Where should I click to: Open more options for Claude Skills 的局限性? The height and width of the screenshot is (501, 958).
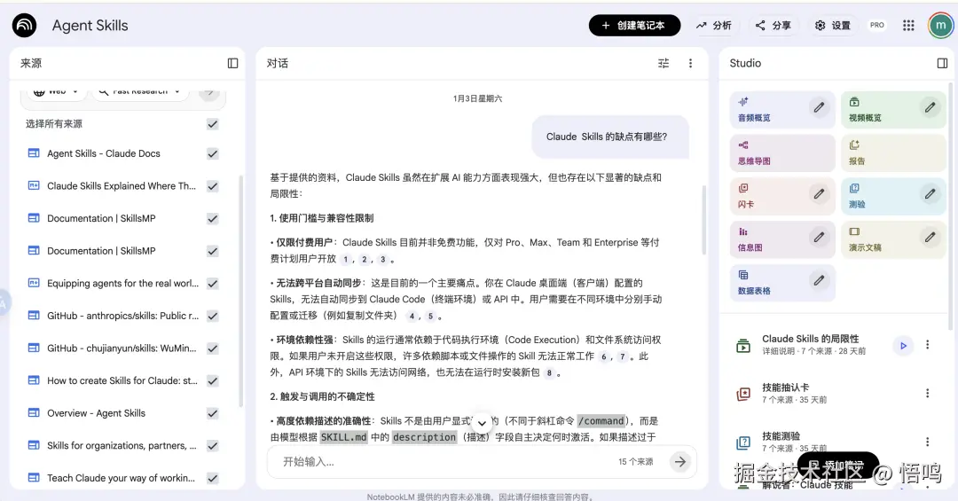click(x=928, y=345)
